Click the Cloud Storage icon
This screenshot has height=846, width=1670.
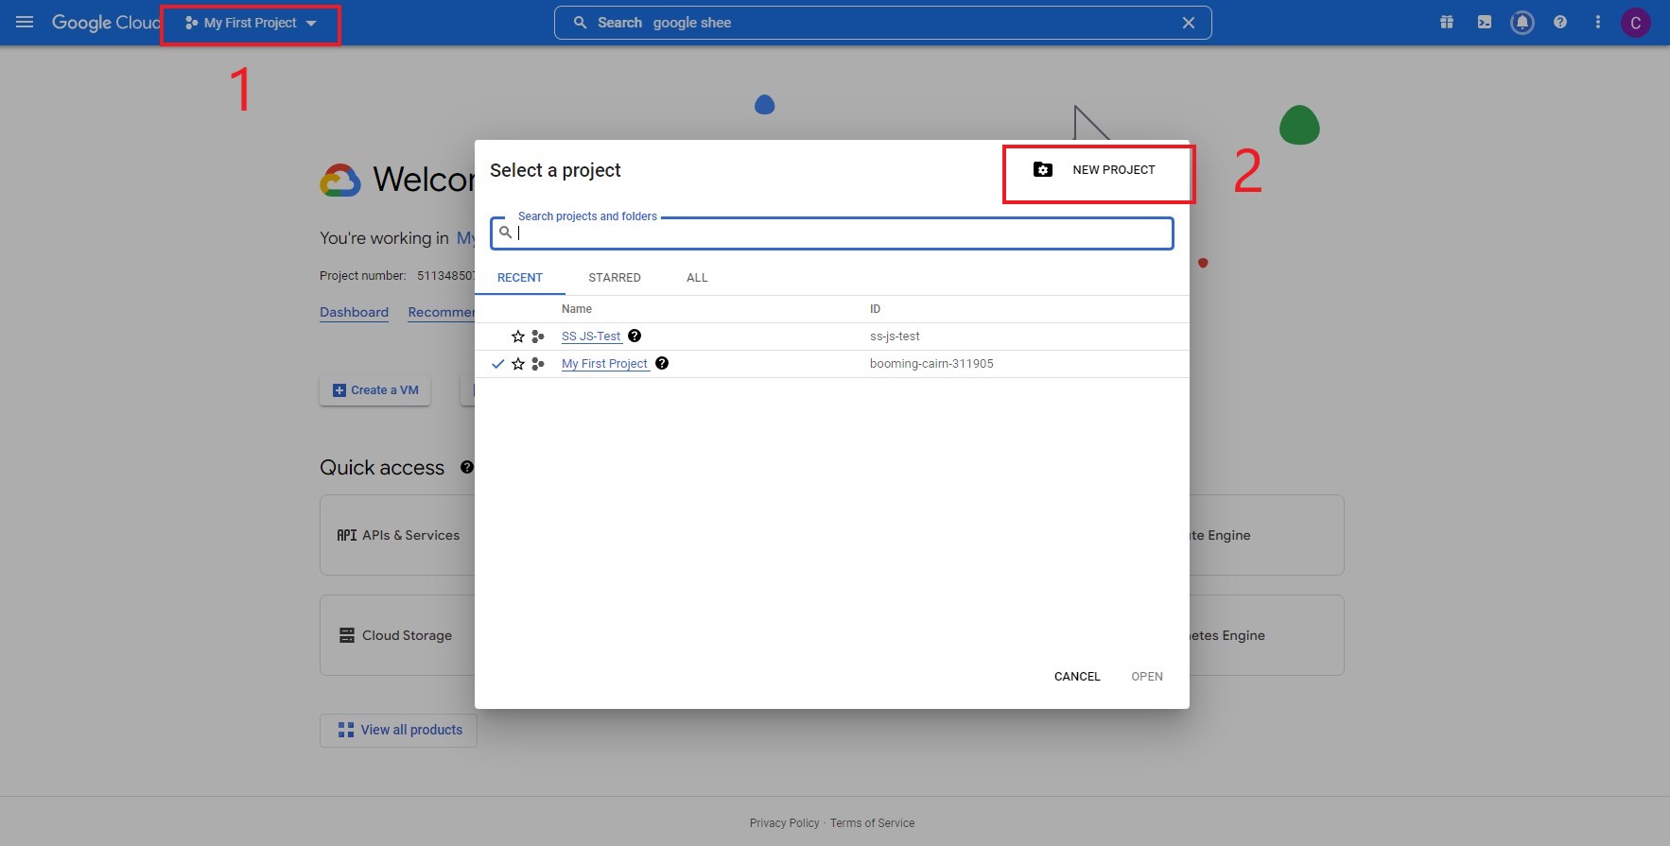[347, 635]
